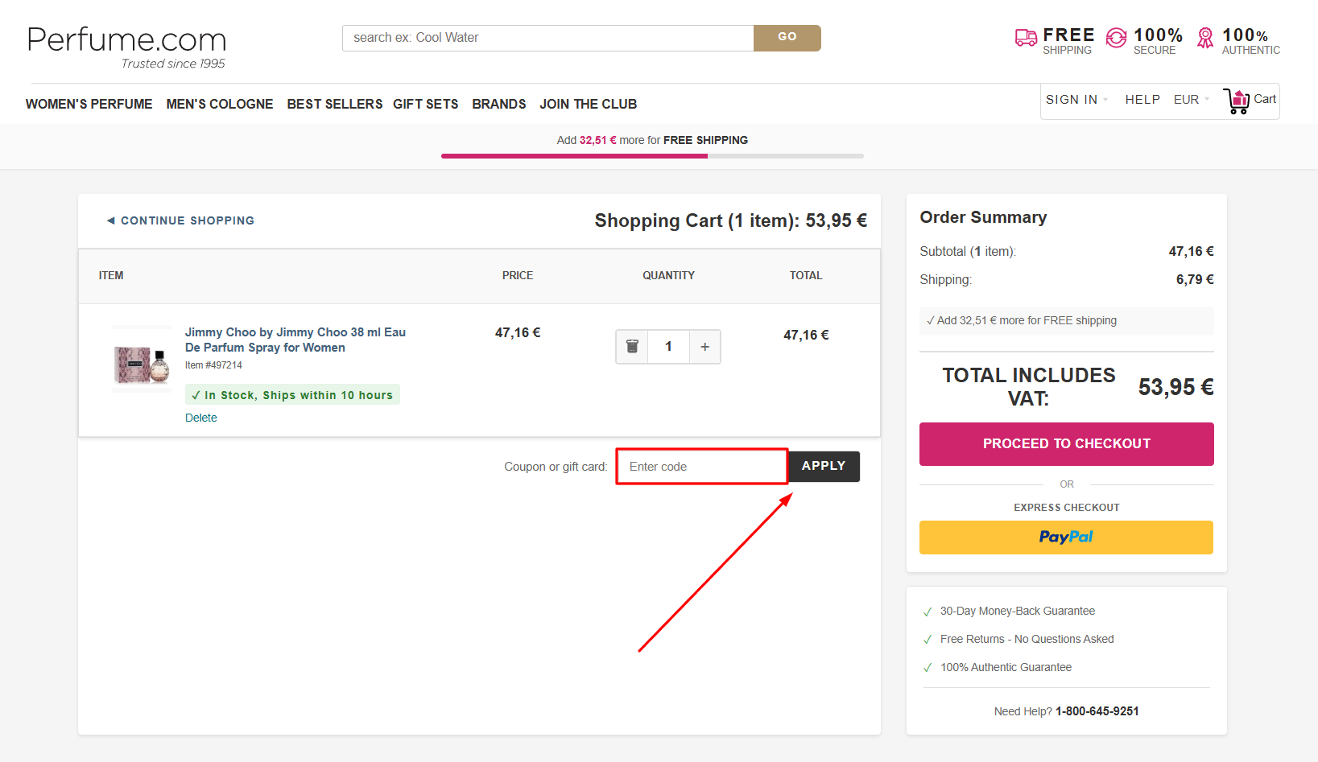Click the Perfume.com logo
Image resolution: width=1318 pixels, height=762 pixels.
click(x=126, y=47)
